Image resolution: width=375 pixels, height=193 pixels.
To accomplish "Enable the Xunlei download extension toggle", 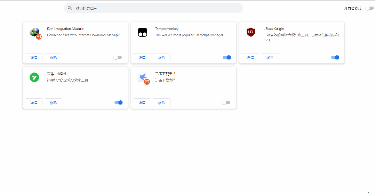I will tap(226, 102).
